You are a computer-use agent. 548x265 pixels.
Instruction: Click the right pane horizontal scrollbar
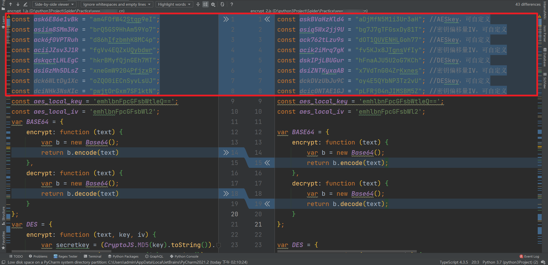[x=347, y=252]
